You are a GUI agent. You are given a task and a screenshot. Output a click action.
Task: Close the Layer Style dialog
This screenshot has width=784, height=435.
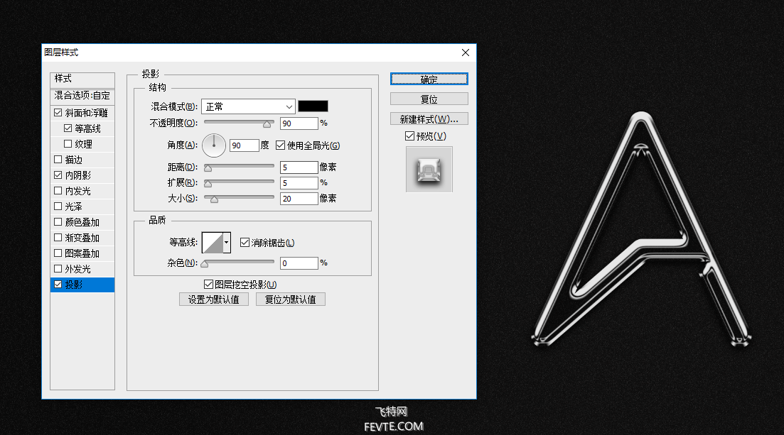click(x=466, y=53)
